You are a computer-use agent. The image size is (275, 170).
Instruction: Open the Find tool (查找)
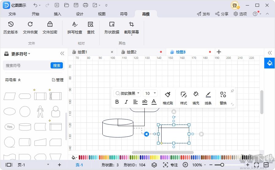click(90, 28)
